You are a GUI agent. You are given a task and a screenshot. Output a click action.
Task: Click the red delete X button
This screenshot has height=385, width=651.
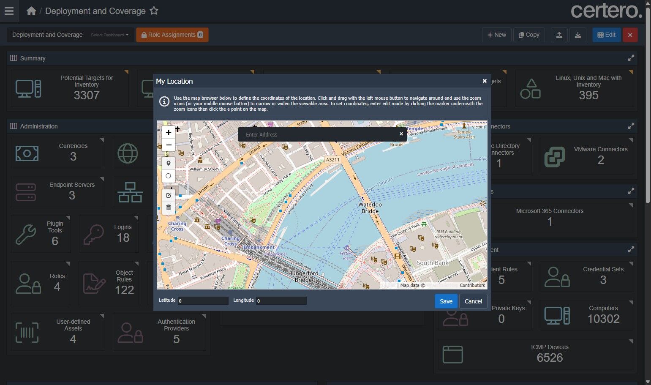630,35
